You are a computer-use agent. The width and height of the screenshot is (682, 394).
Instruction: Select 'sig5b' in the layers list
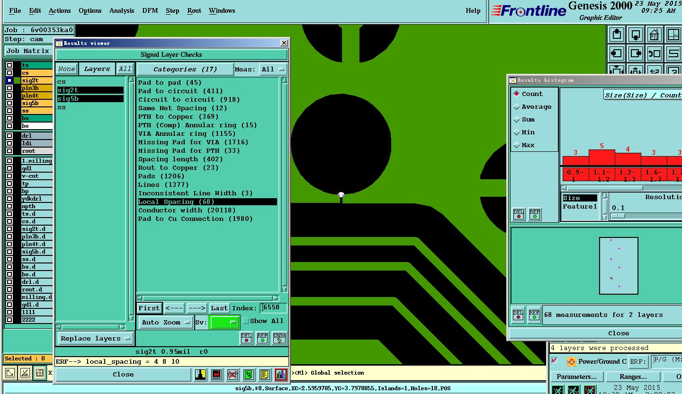point(90,99)
